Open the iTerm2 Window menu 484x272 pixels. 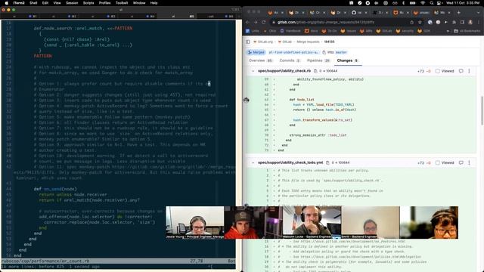pos(139,3)
